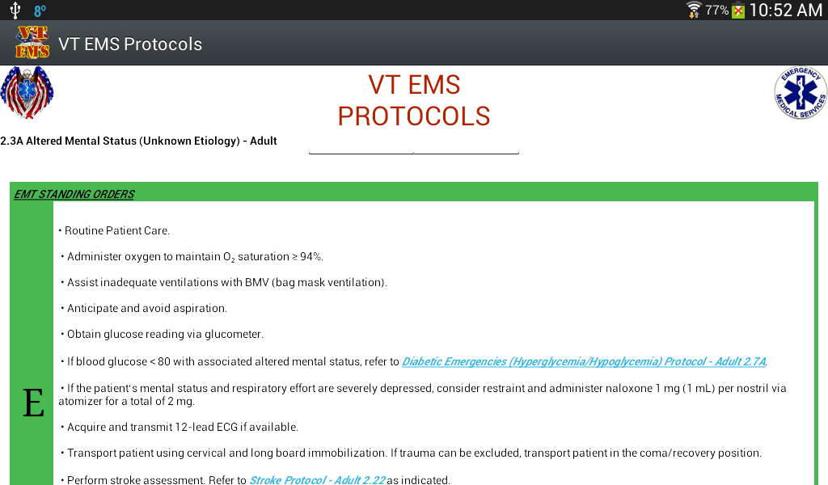
Task: Click the 2.3A Altered Mental Status title
Action: click(138, 141)
